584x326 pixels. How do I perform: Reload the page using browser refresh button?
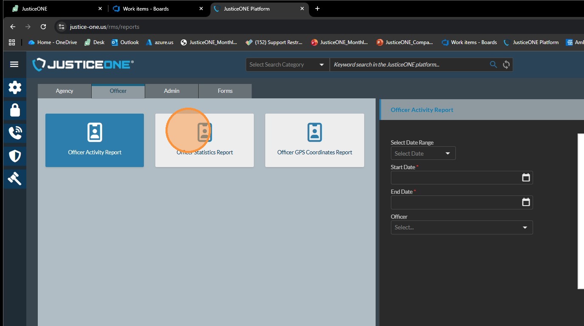click(43, 27)
